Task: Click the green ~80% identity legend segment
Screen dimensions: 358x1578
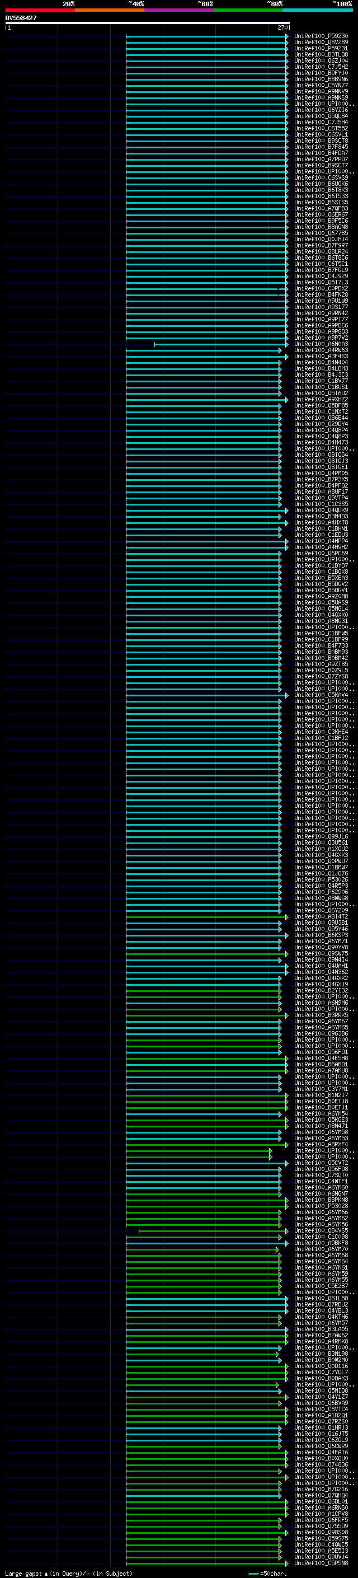Action: tap(248, 10)
